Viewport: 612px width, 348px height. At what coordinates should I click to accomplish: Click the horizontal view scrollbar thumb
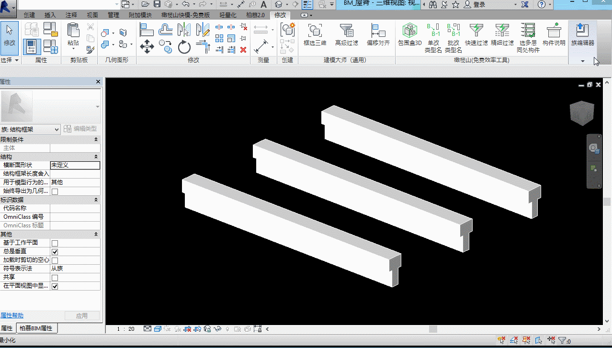pos(433,329)
